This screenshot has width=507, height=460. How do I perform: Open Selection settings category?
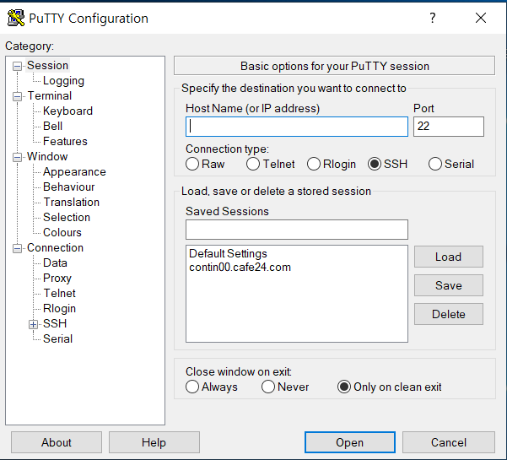pyautogui.click(x=67, y=218)
